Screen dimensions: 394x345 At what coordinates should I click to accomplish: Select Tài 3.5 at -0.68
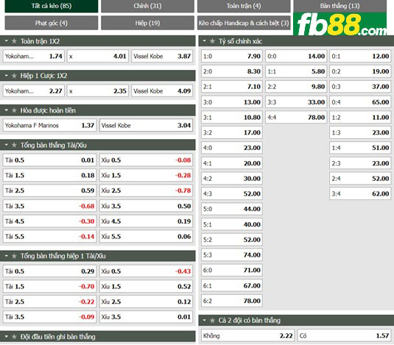pos(49,206)
